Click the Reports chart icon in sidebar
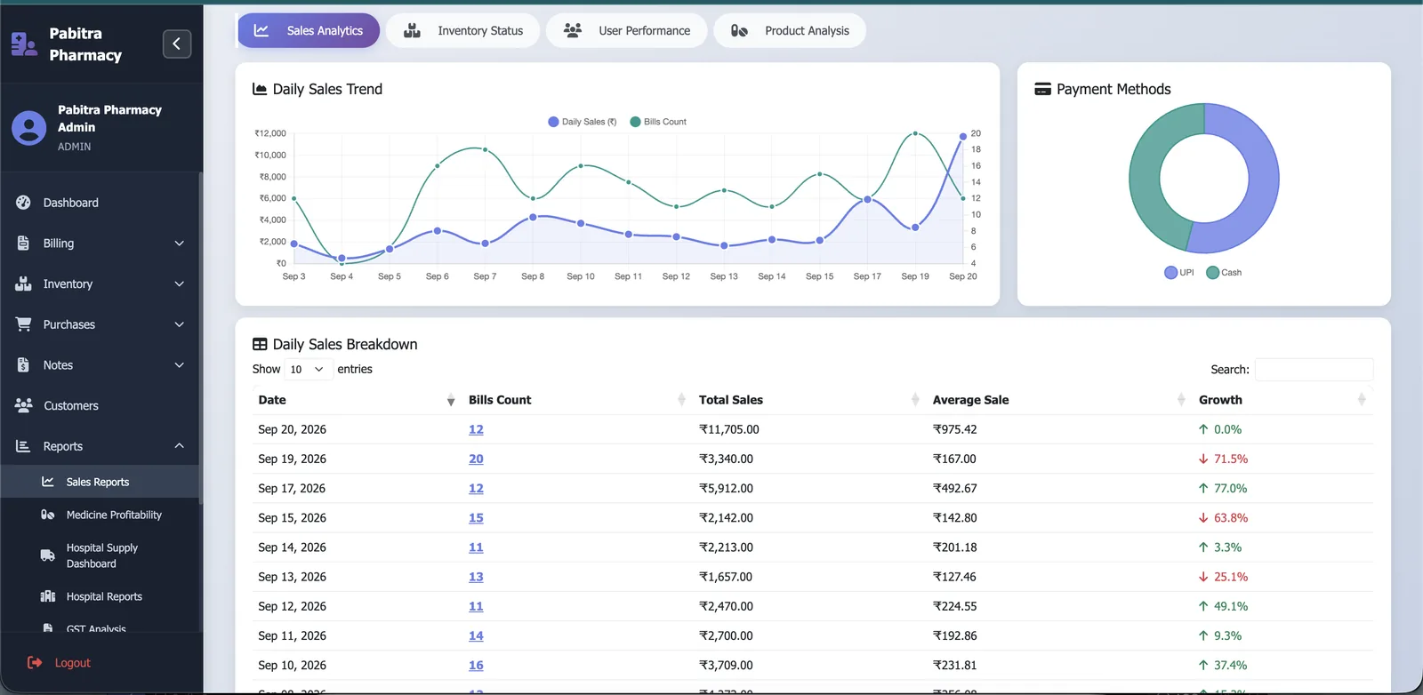The width and height of the screenshot is (1423, 695). click(x=24, y=446)
